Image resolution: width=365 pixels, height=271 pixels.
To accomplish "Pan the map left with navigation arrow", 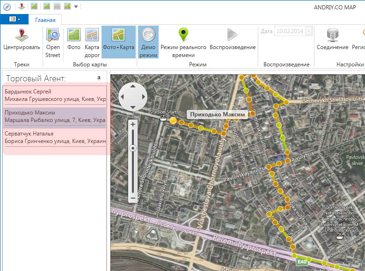I will 122,97.
